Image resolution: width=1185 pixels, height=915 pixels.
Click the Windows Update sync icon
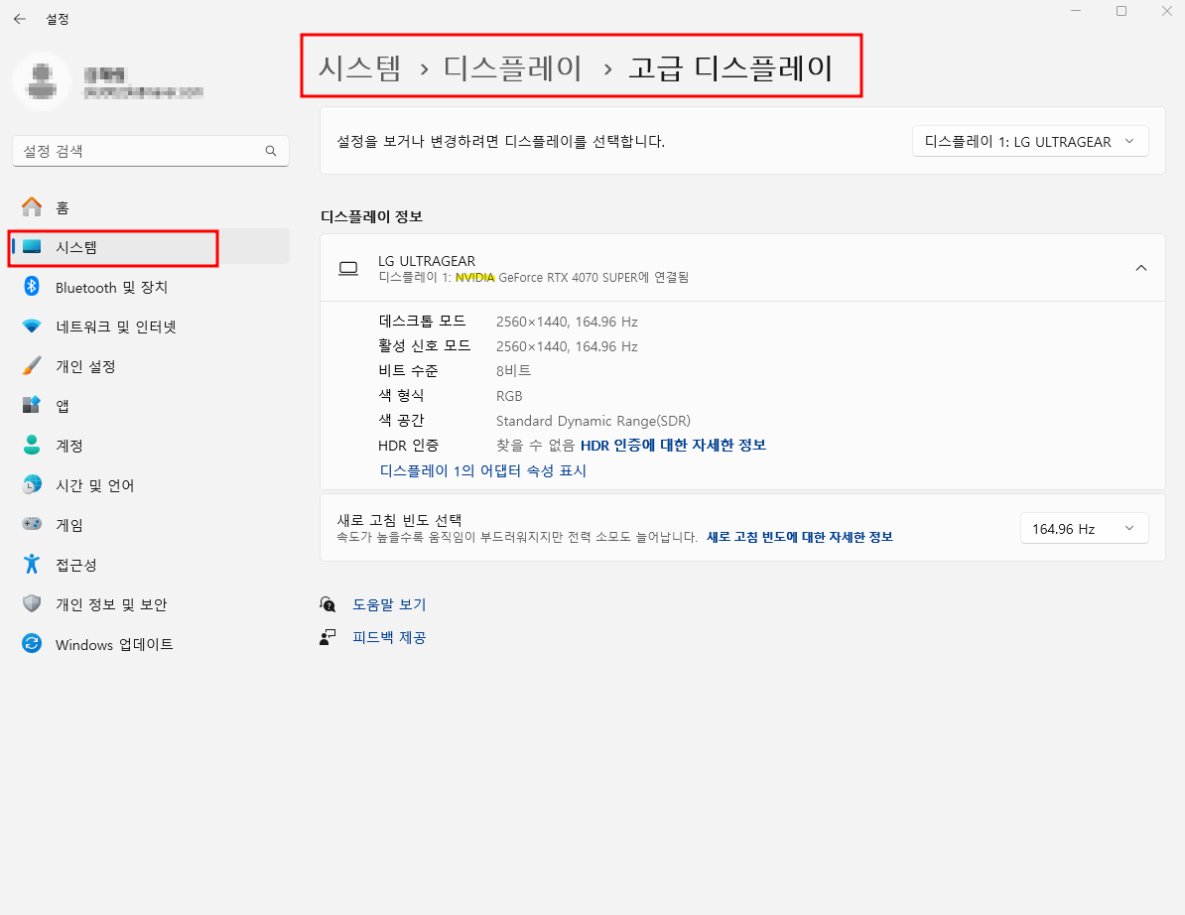(x=32, y=644)
